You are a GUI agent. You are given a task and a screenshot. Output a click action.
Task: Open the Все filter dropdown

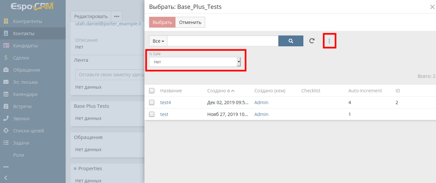(158, 41)
